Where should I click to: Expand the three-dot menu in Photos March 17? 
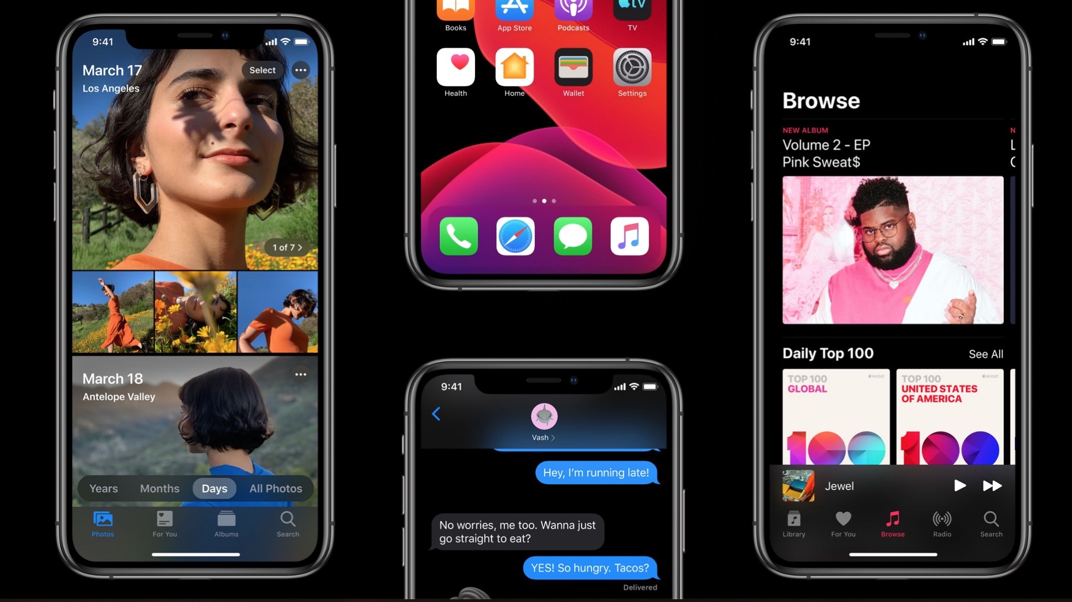(x=301, y=69)
